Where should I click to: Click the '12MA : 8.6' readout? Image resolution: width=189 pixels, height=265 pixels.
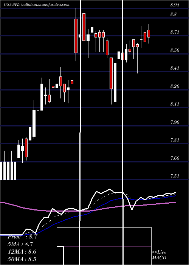point(22,251)
